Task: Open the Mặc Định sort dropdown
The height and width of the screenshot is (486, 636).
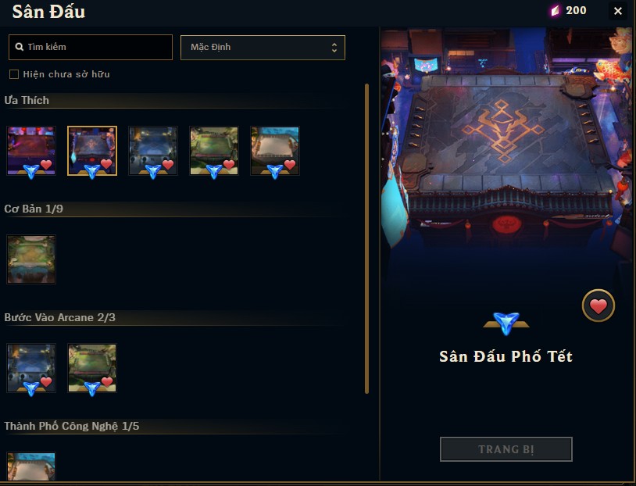Action: (263, 48)
